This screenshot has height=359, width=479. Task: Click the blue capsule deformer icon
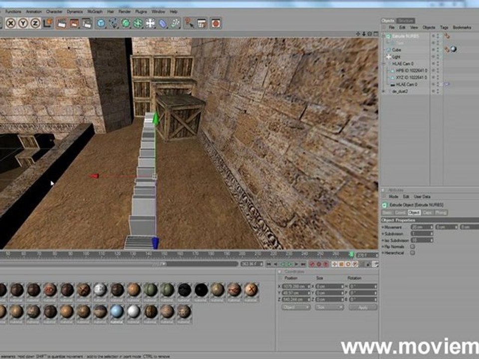pos(163,23)
